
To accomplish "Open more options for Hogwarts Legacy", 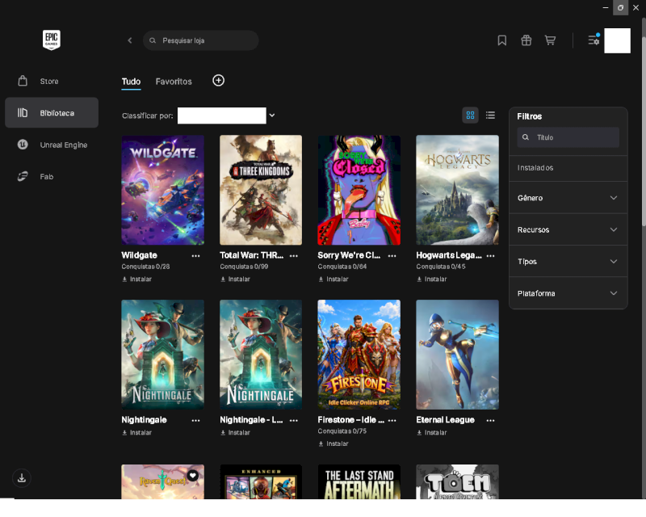I will tap(490, 256).
